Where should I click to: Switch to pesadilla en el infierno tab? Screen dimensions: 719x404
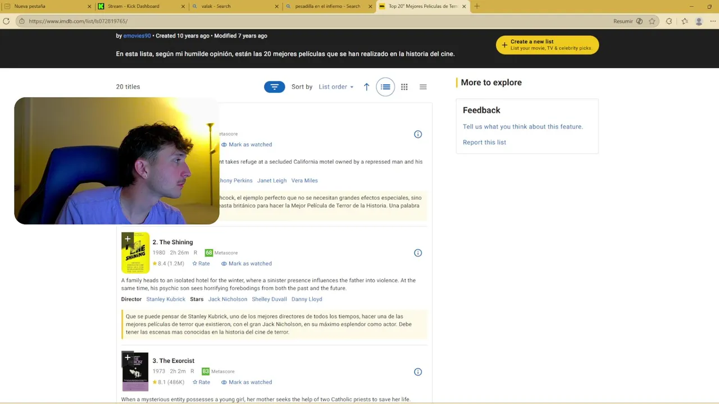coord(328,6)
